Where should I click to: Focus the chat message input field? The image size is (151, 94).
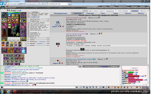40,87
